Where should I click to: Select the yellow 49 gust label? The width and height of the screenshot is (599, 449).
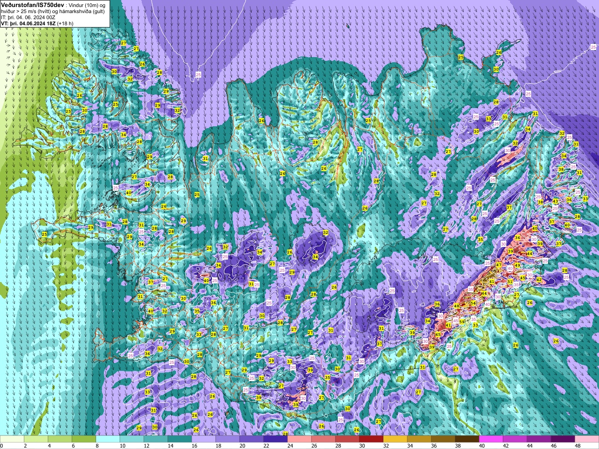tap(518, 265)
